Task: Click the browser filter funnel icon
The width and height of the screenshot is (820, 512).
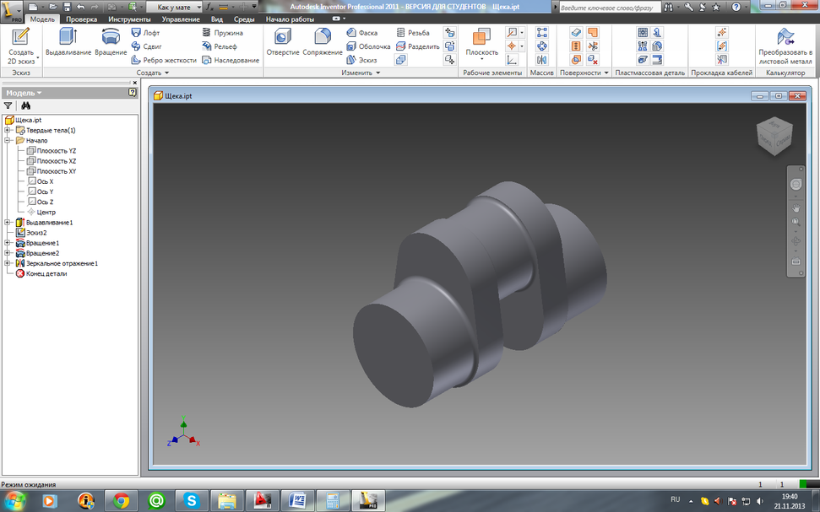Action: point(8,106)
